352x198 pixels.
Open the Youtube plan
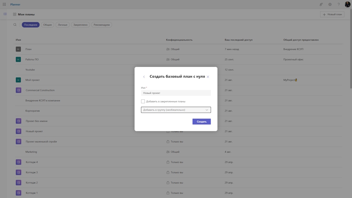coord(30,70)
